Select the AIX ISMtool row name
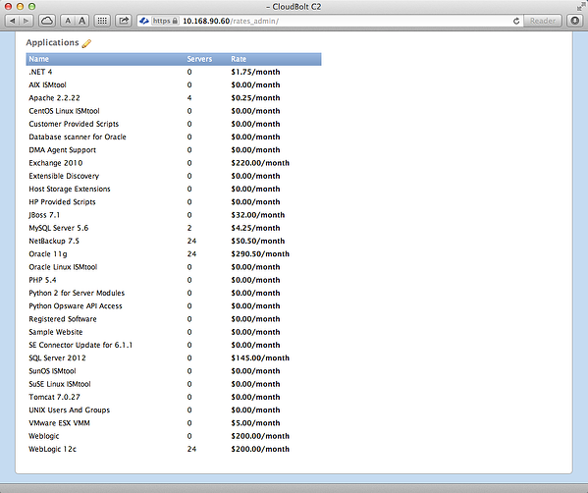 (x=48, y=85)
